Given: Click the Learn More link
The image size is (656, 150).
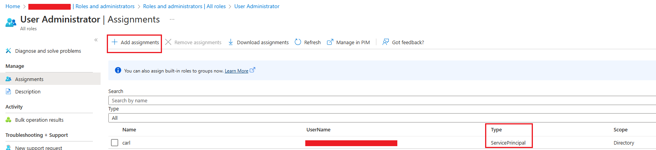Looking at the screenshot, I should click(237, 71).
